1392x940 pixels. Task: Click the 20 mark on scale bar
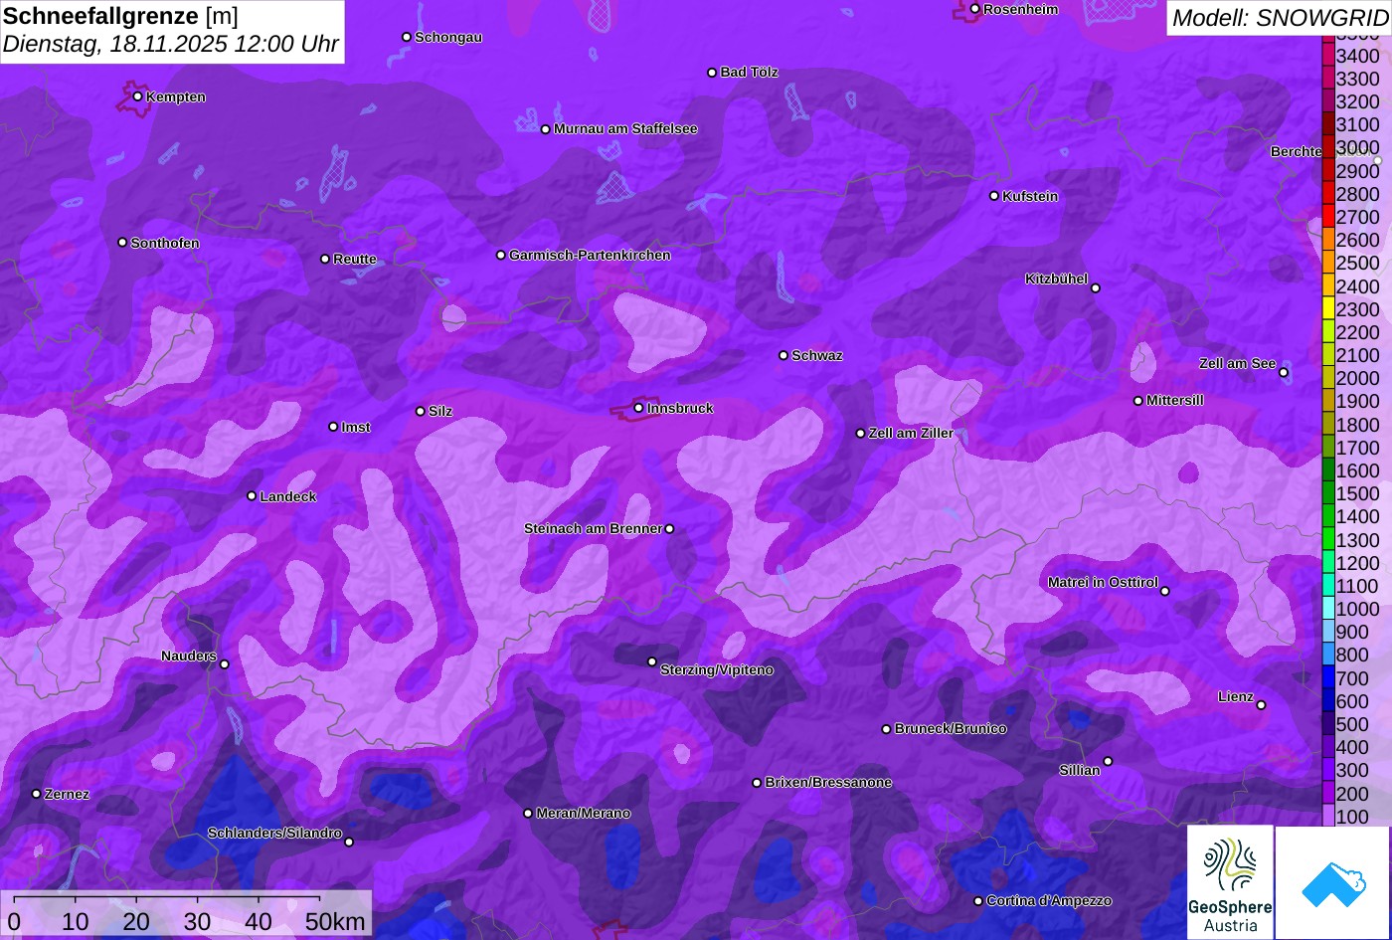pyautogui.click(x=136, y=922)
